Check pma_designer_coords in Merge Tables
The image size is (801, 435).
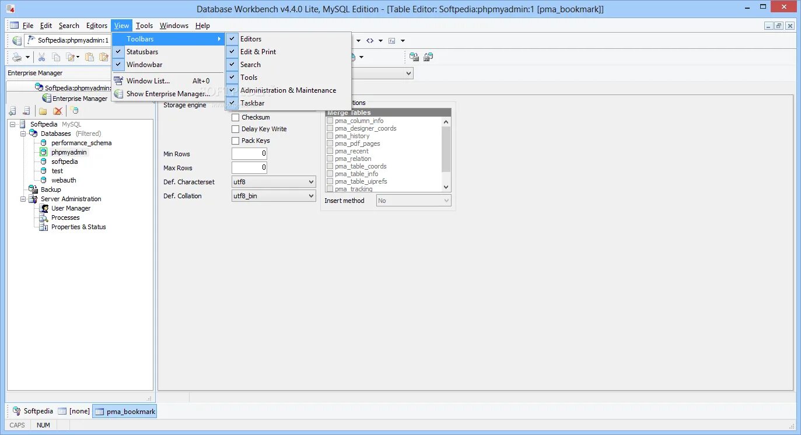click(330, 128)
